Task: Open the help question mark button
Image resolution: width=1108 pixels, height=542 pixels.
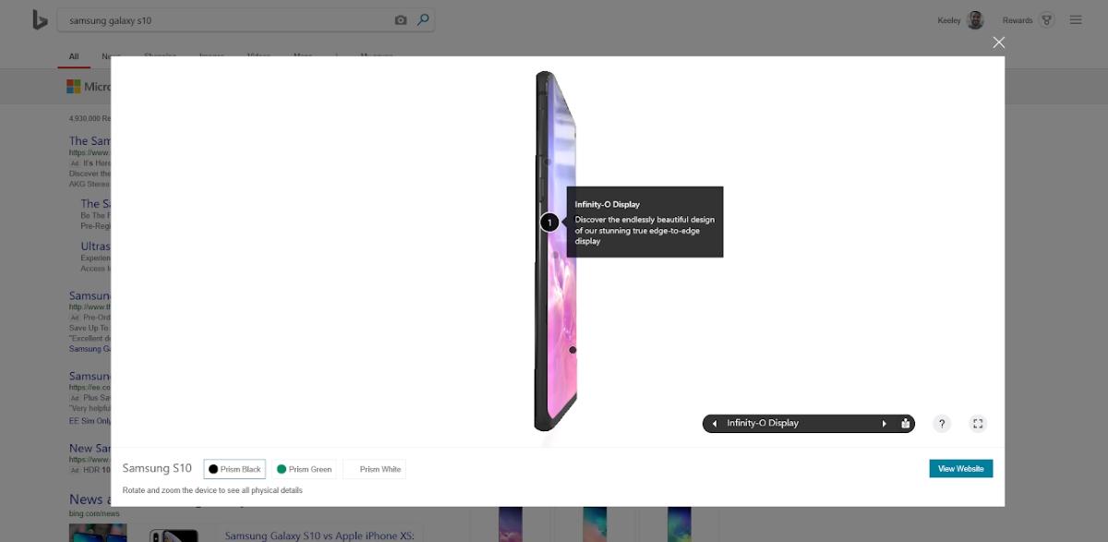Action: point(942,424)
